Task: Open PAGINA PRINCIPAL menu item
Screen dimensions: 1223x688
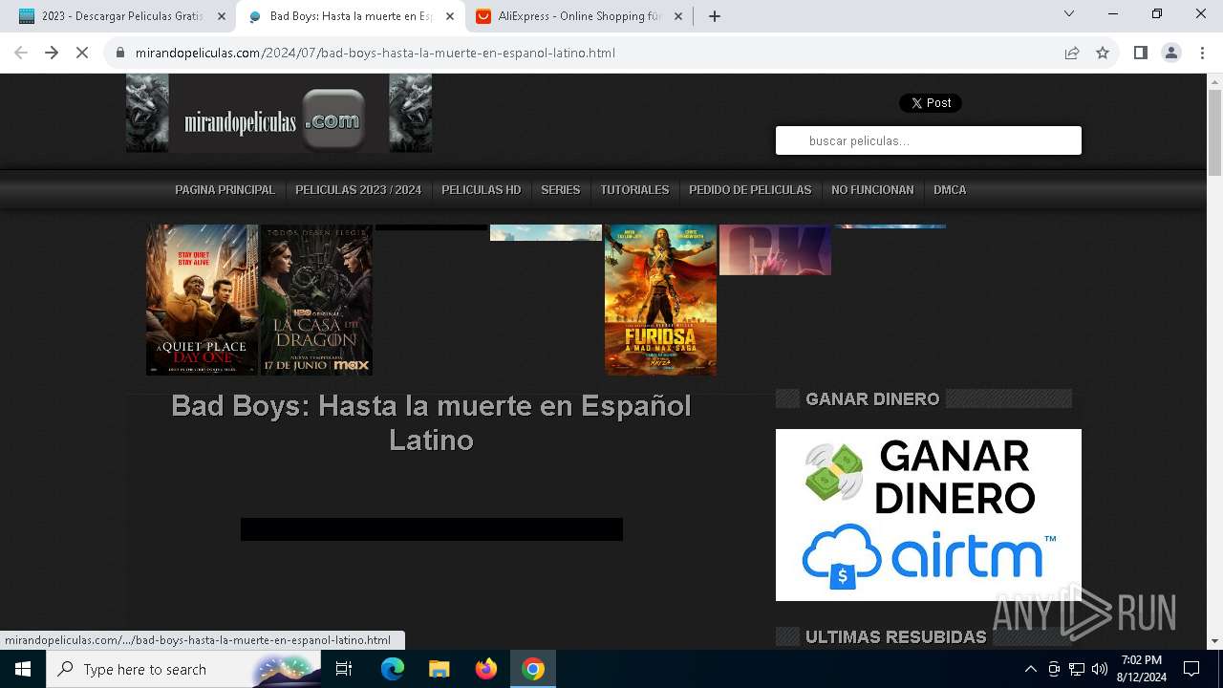Action: click(225, 190)
